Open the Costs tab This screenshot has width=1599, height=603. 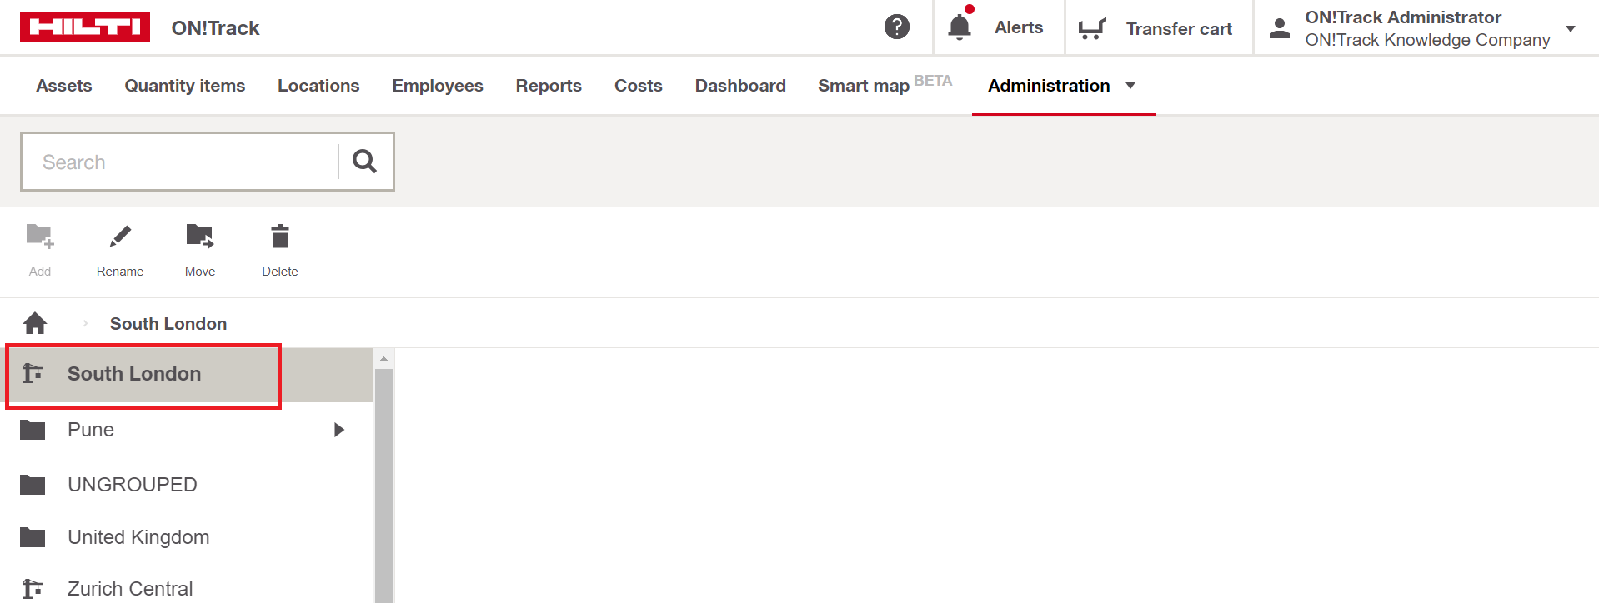pos(639,86)
